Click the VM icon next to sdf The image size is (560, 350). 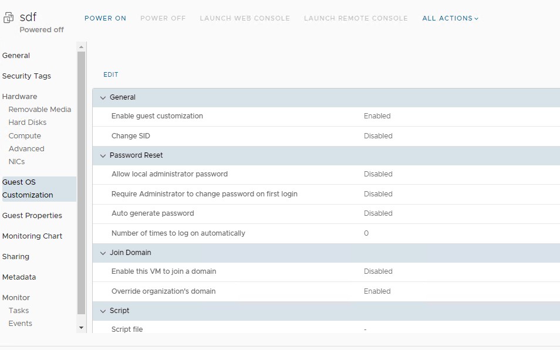click(8, 19)
